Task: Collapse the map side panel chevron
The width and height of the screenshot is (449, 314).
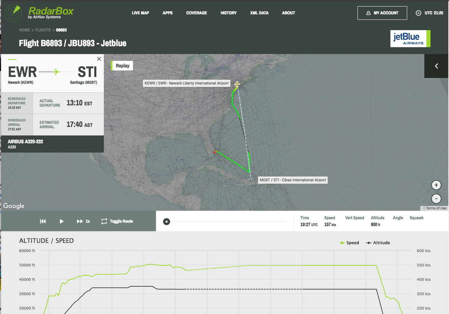Action: (436, 66)
